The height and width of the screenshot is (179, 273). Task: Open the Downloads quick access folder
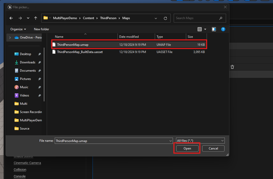[x=27, y=62]
